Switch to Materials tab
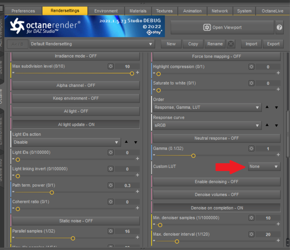The height and width of the screenshot is (250, 290). pyautogui.click(x=138, y=11)
